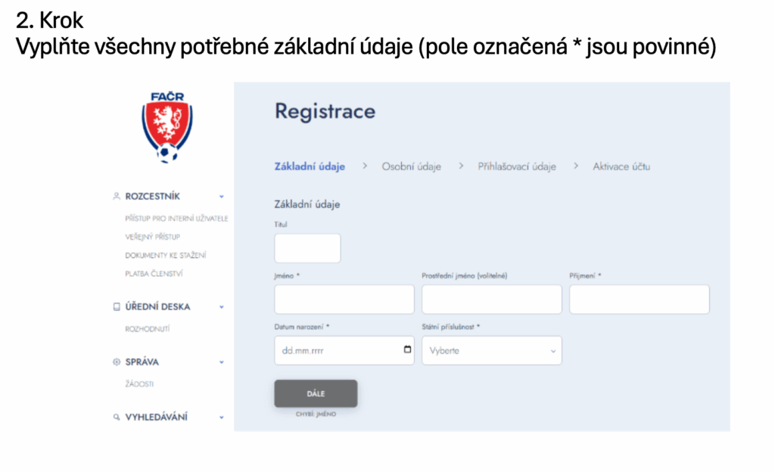Open Přístup pro interní uživatele link
Viewport: 775px width, 472px height.
(x=176, y=219)
